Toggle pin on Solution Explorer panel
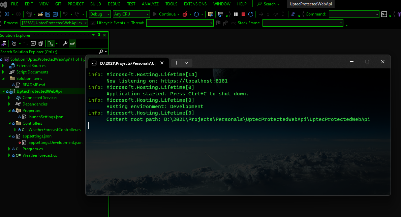Screen dimensions: 401x217 coord(99,35)
